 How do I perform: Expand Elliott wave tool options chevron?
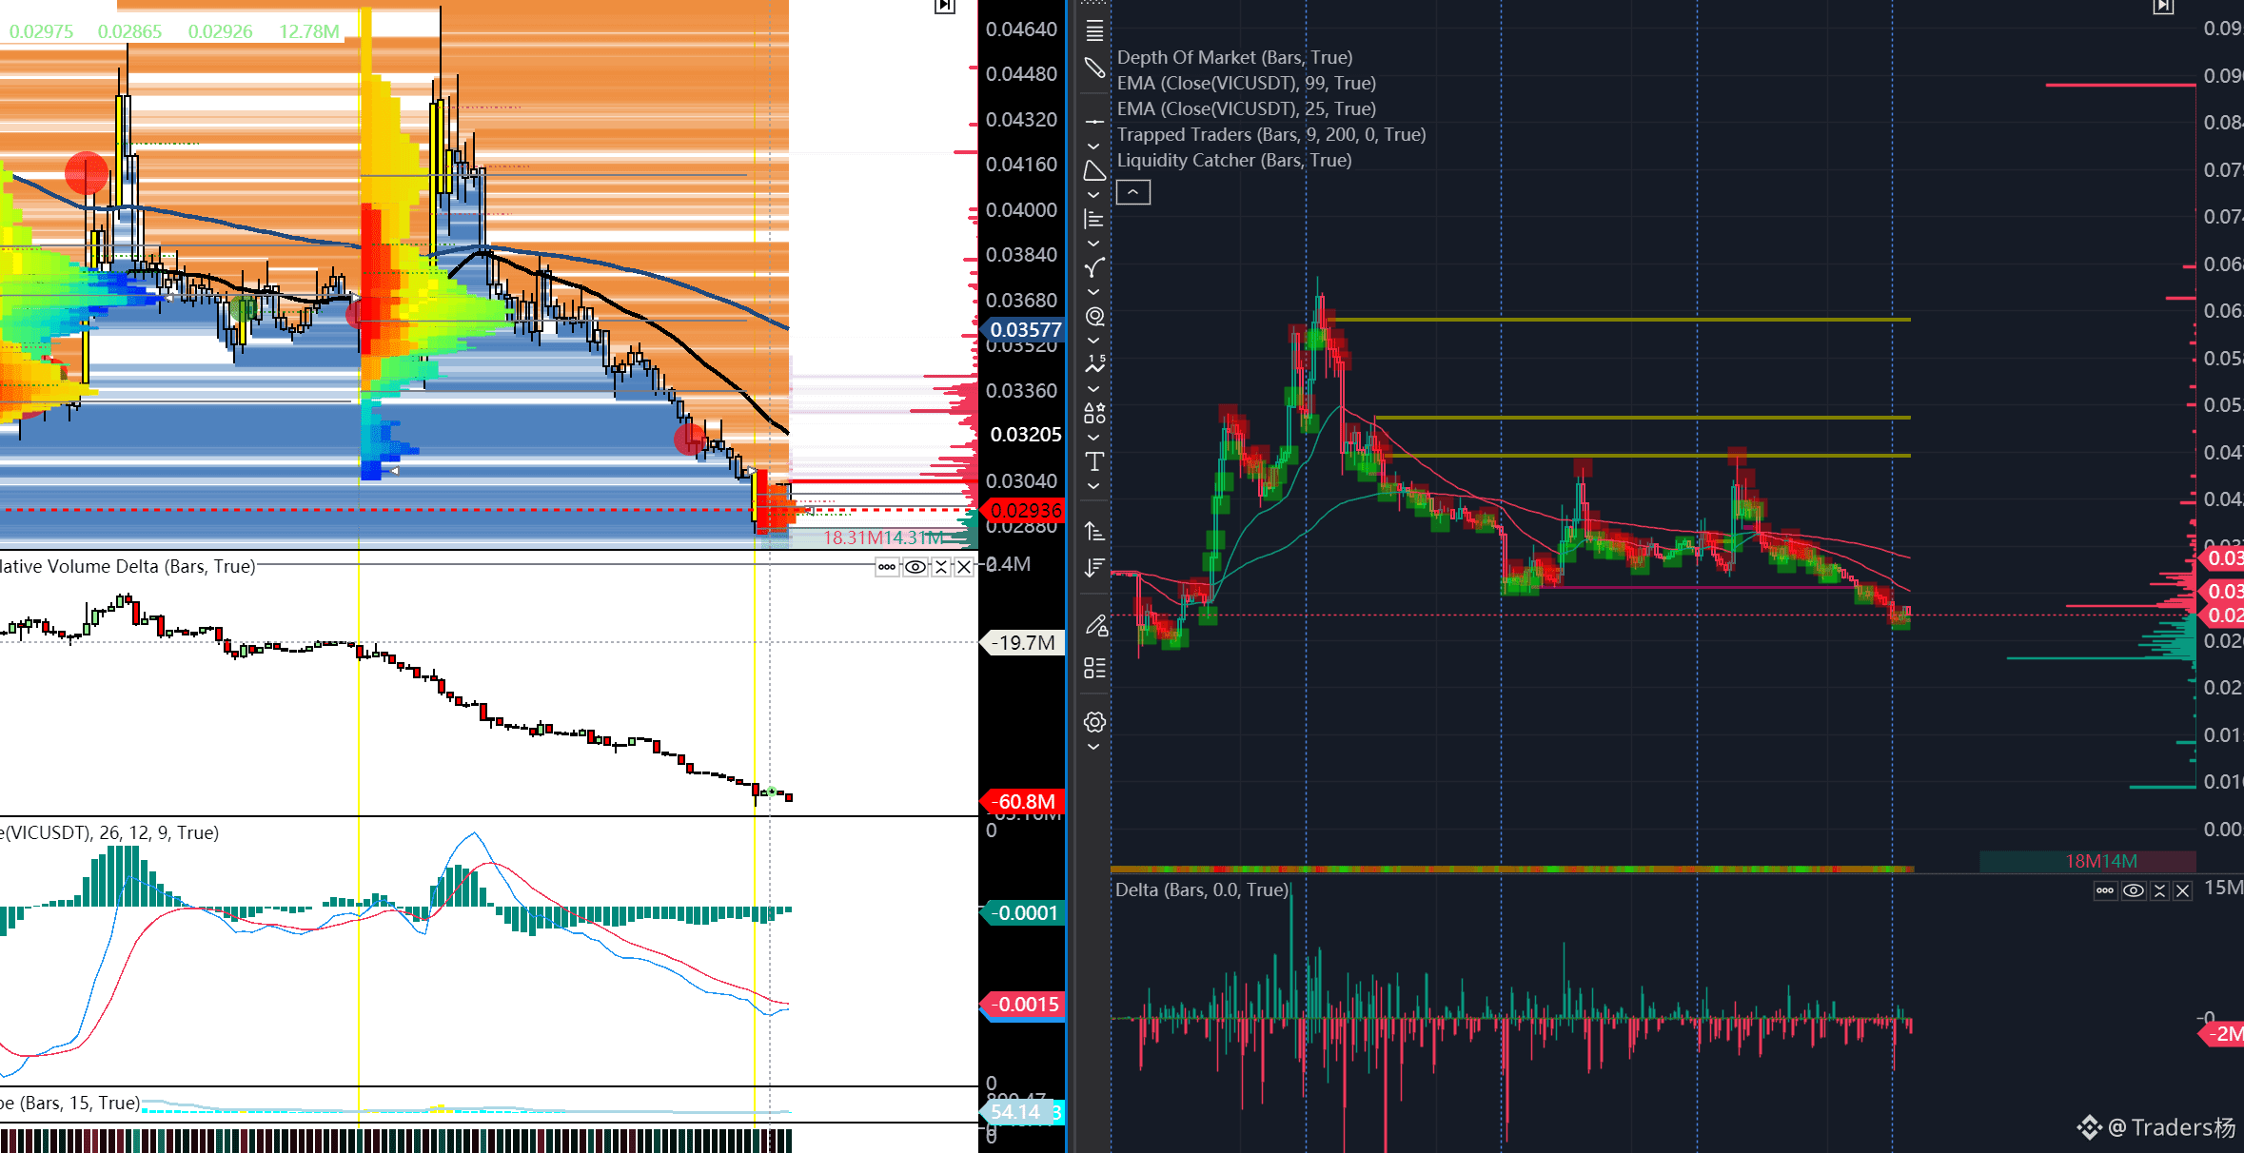pyautogui.click(x=1094, y=389)
